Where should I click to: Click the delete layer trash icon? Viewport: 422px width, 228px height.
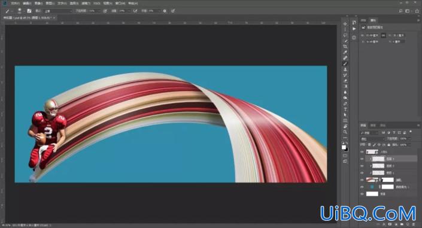click(414, 224)
